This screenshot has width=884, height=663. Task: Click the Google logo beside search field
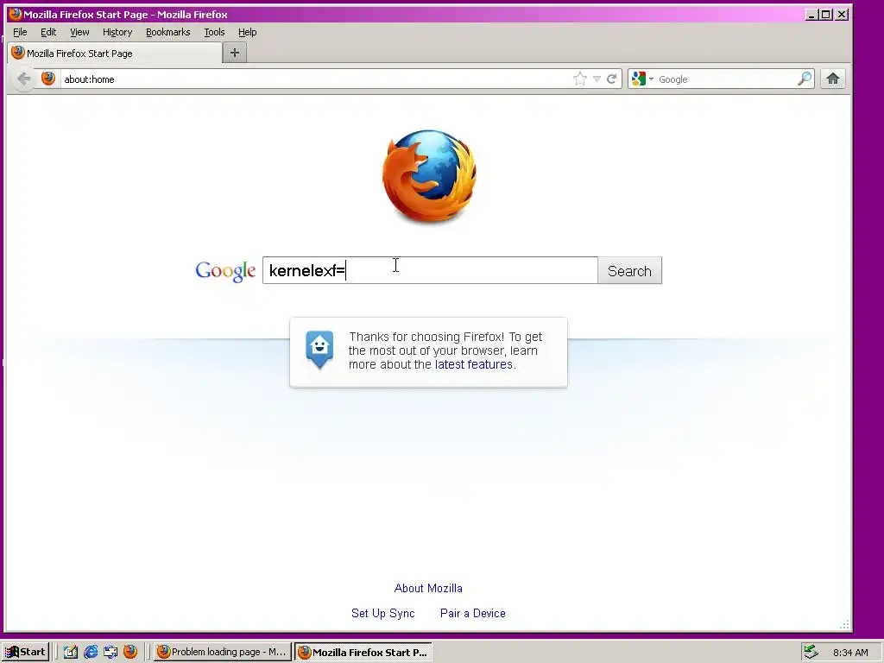pos(225,271)
